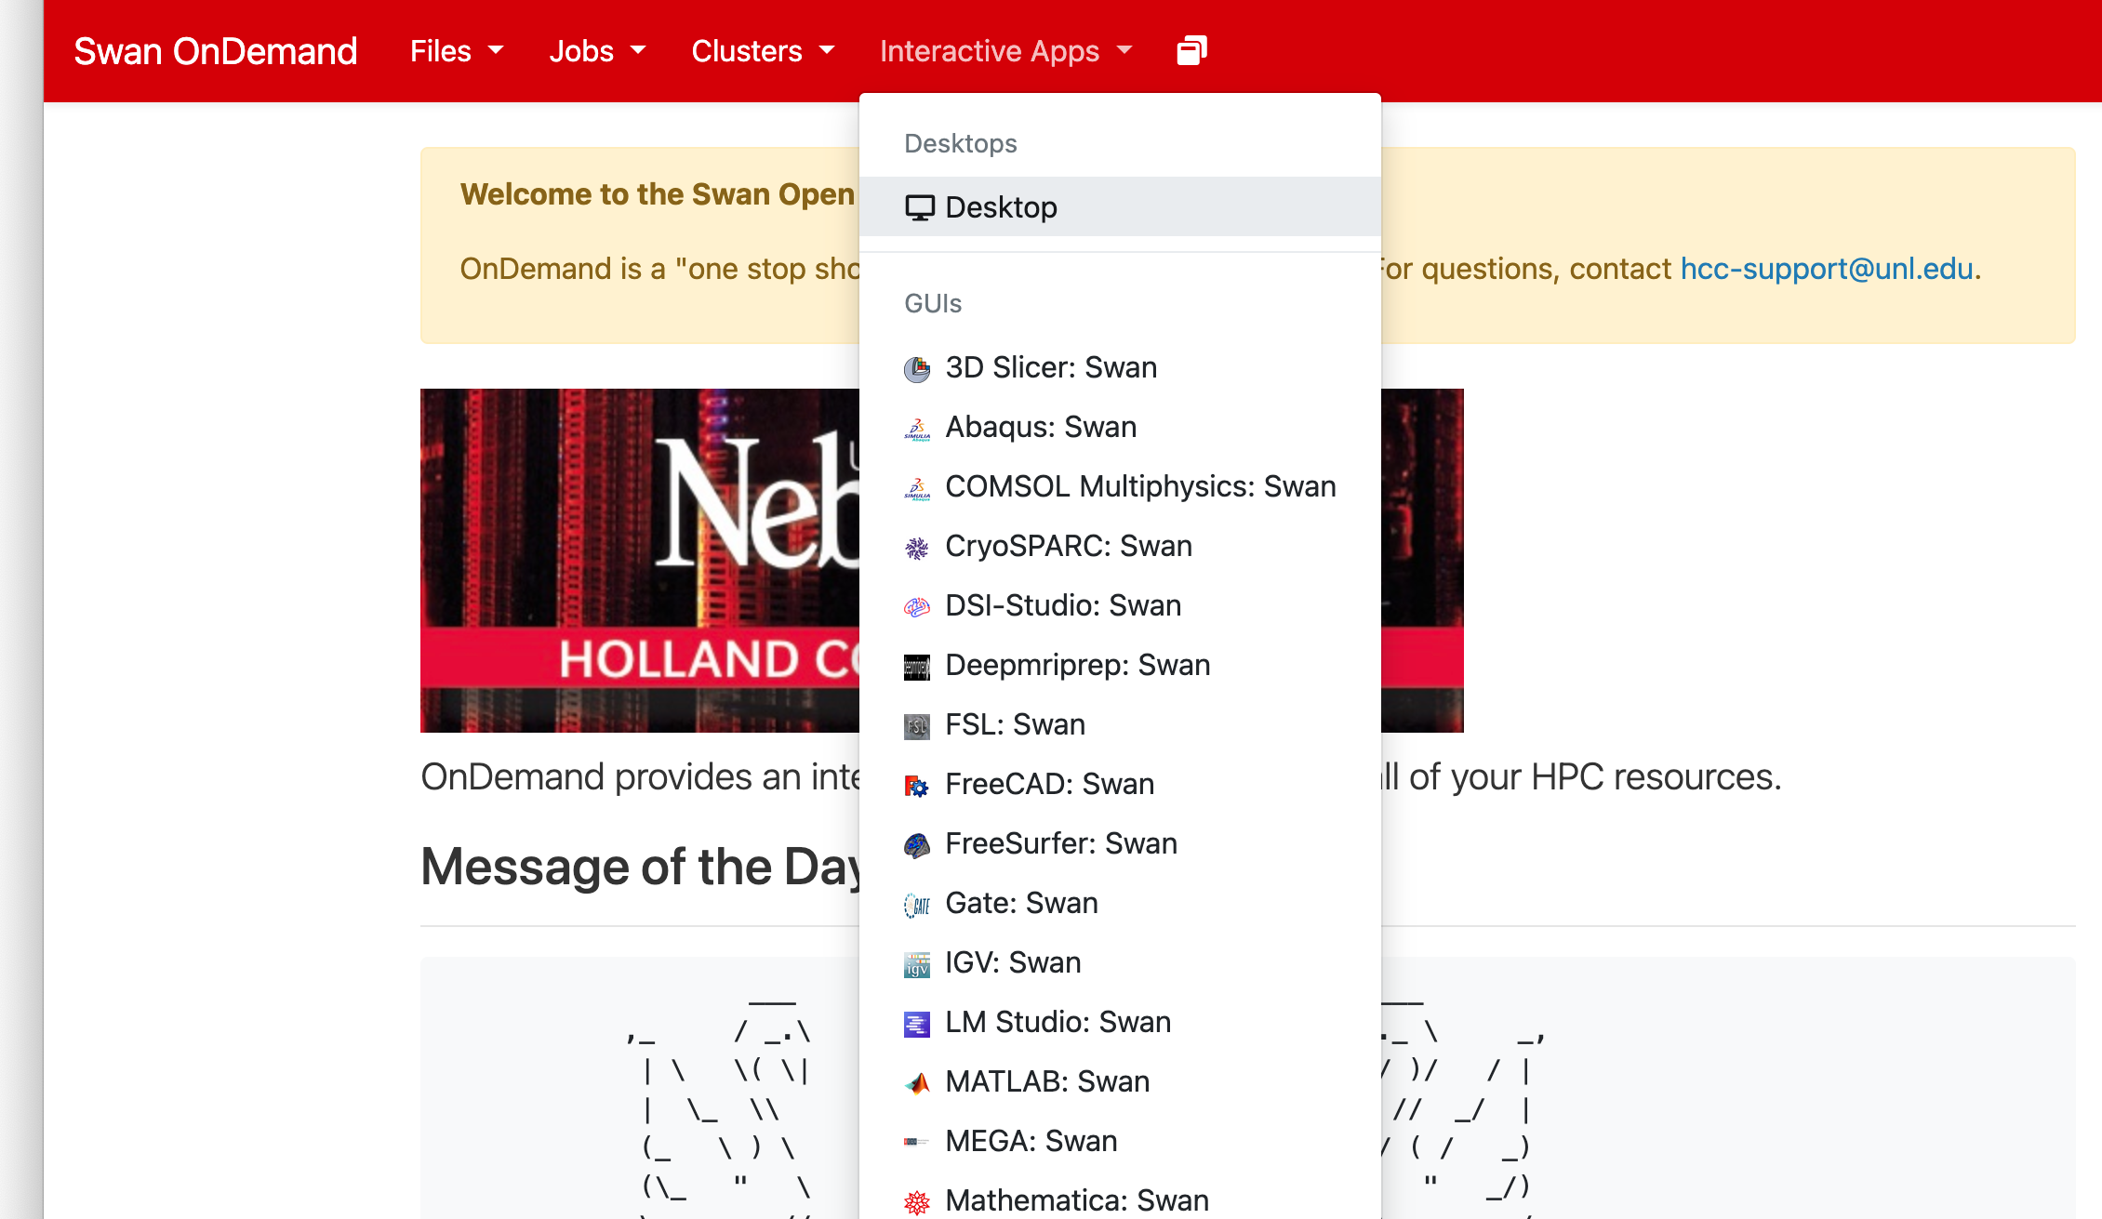Select COMSOL Multiphysics: Swan menu entry
Image resolution: width=2102 pixels, height=1219 pixels.
(1140, 486)
